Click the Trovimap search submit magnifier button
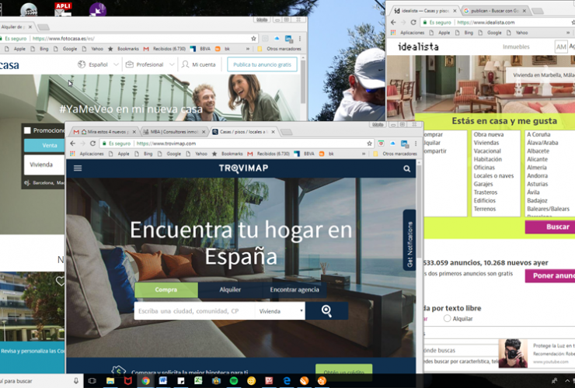 tap(326, 311)
